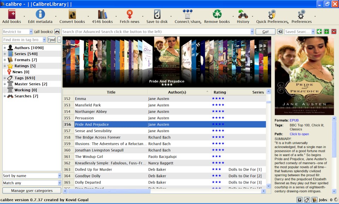The image size is (339, 204).
Task: Click Manage user categories button
Action: tap(32, 191)
